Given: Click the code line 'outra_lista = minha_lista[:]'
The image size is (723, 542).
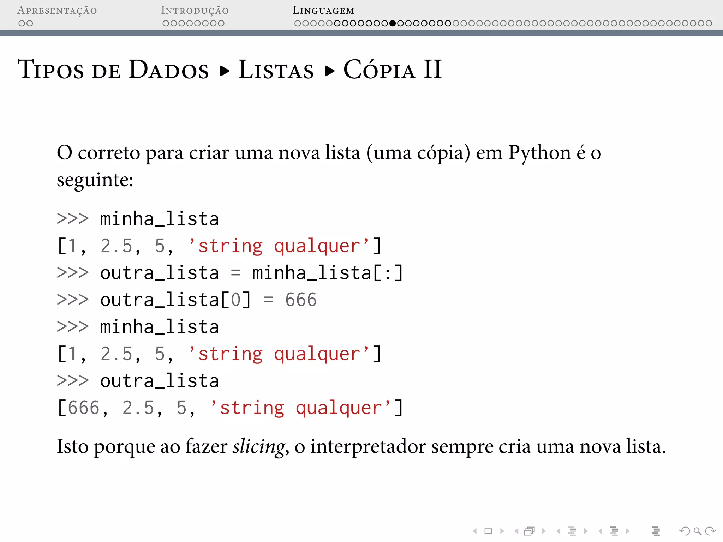Looking at the screenshot, I should click(x=230, y=273).
